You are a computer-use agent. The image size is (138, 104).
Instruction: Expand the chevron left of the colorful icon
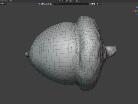38,4
